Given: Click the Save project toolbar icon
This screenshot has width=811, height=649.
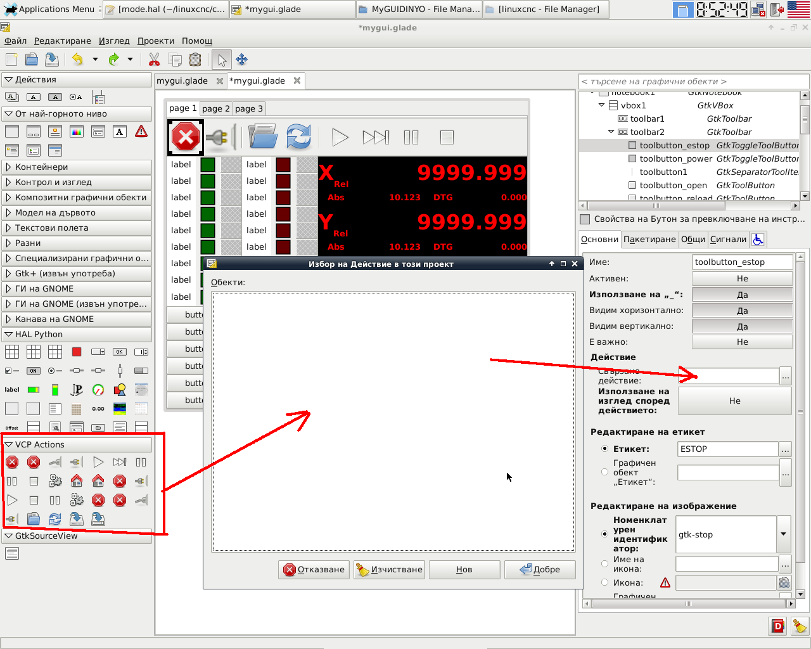Looking at the screenshot, I should click(52, 60).
